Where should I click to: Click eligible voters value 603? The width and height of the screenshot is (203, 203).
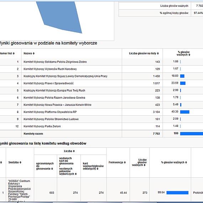point(52,193)
